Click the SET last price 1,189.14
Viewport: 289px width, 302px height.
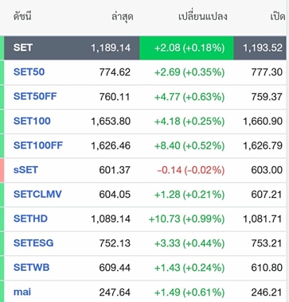point(111,48)
